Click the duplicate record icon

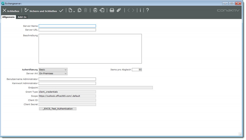80,11
